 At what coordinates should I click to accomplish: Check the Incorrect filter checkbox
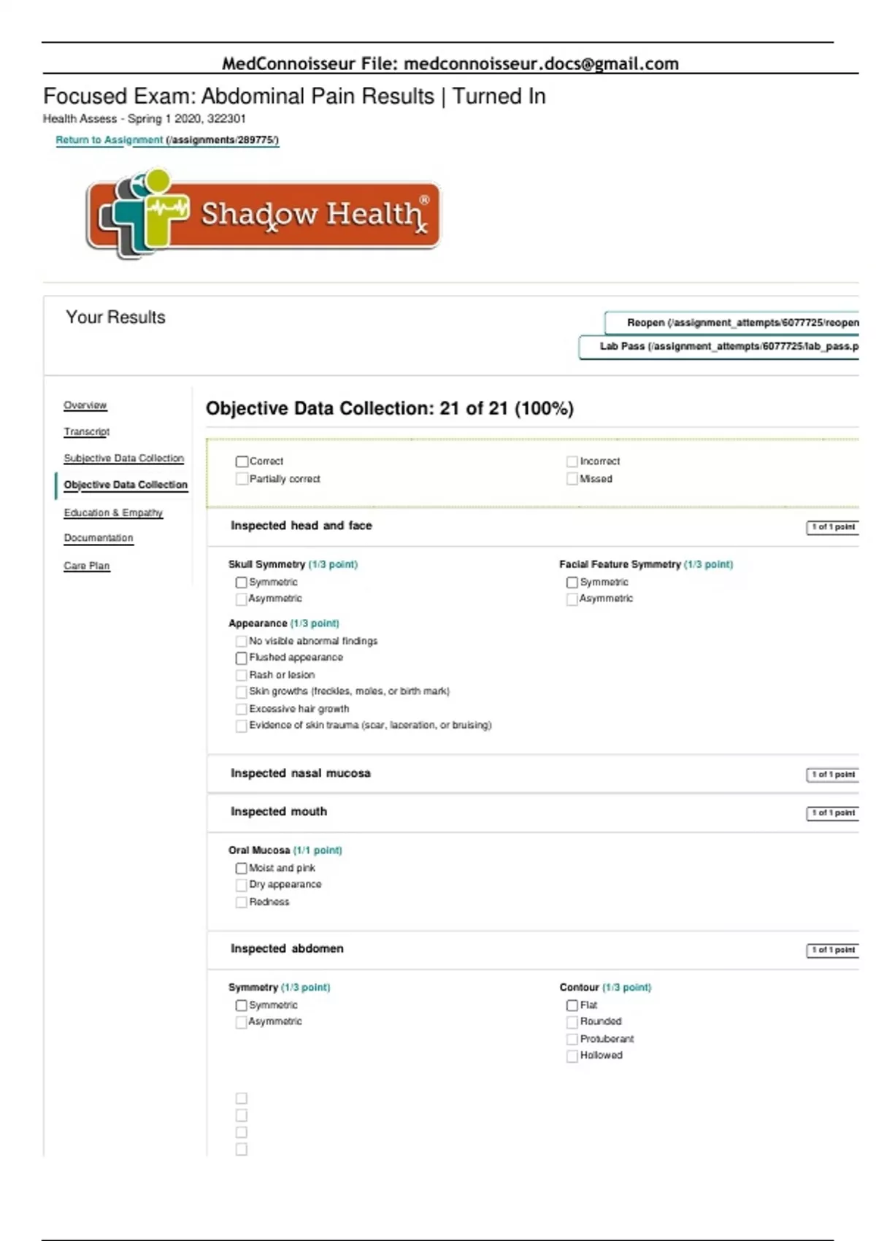[572, 461]
